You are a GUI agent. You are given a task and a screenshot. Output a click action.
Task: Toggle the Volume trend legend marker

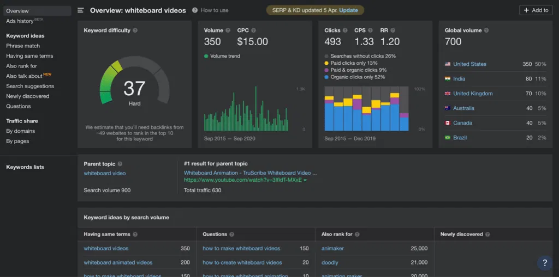click(x=206, y=56)
